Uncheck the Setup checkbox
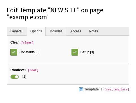The height and width of the screenshot is (103, 136). [x=75, y=52]
